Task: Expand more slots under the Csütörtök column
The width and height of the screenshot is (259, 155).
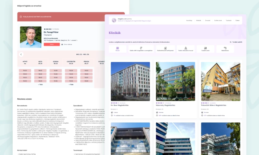Action: 71,85
